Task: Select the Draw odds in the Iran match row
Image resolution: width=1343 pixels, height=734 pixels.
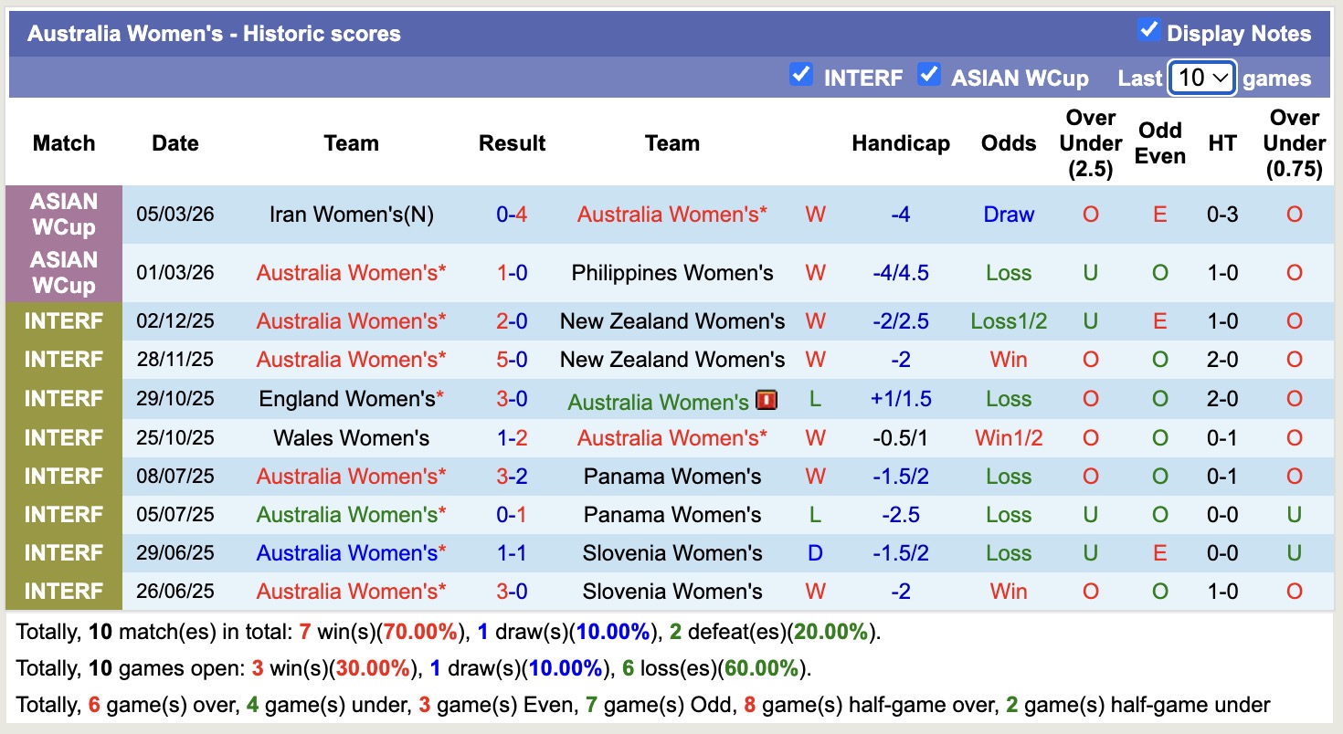Action: pos(1008,215)
